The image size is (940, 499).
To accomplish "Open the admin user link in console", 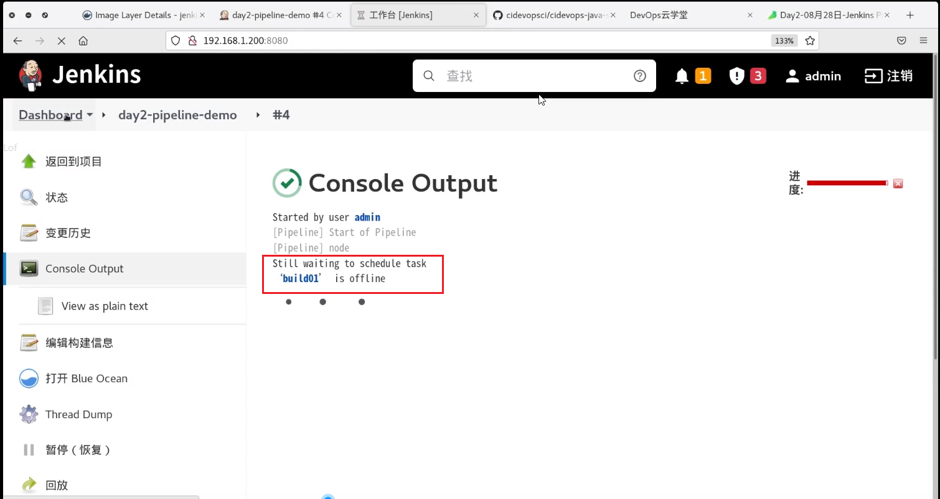I will (x=367, y=217).
